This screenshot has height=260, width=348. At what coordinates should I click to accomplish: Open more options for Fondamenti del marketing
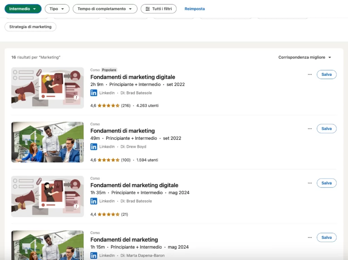(310, 237)
